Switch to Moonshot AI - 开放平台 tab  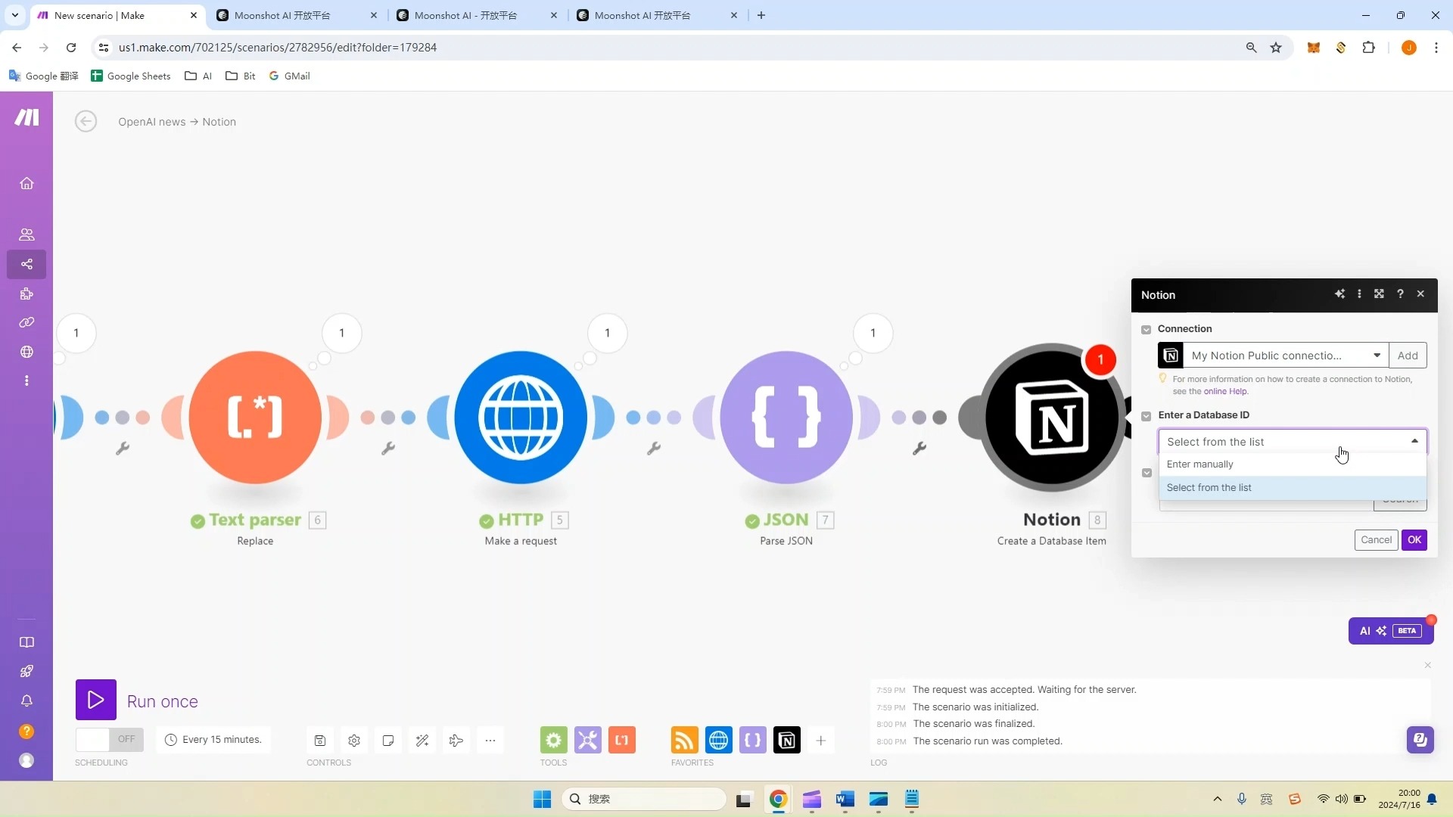477,15
